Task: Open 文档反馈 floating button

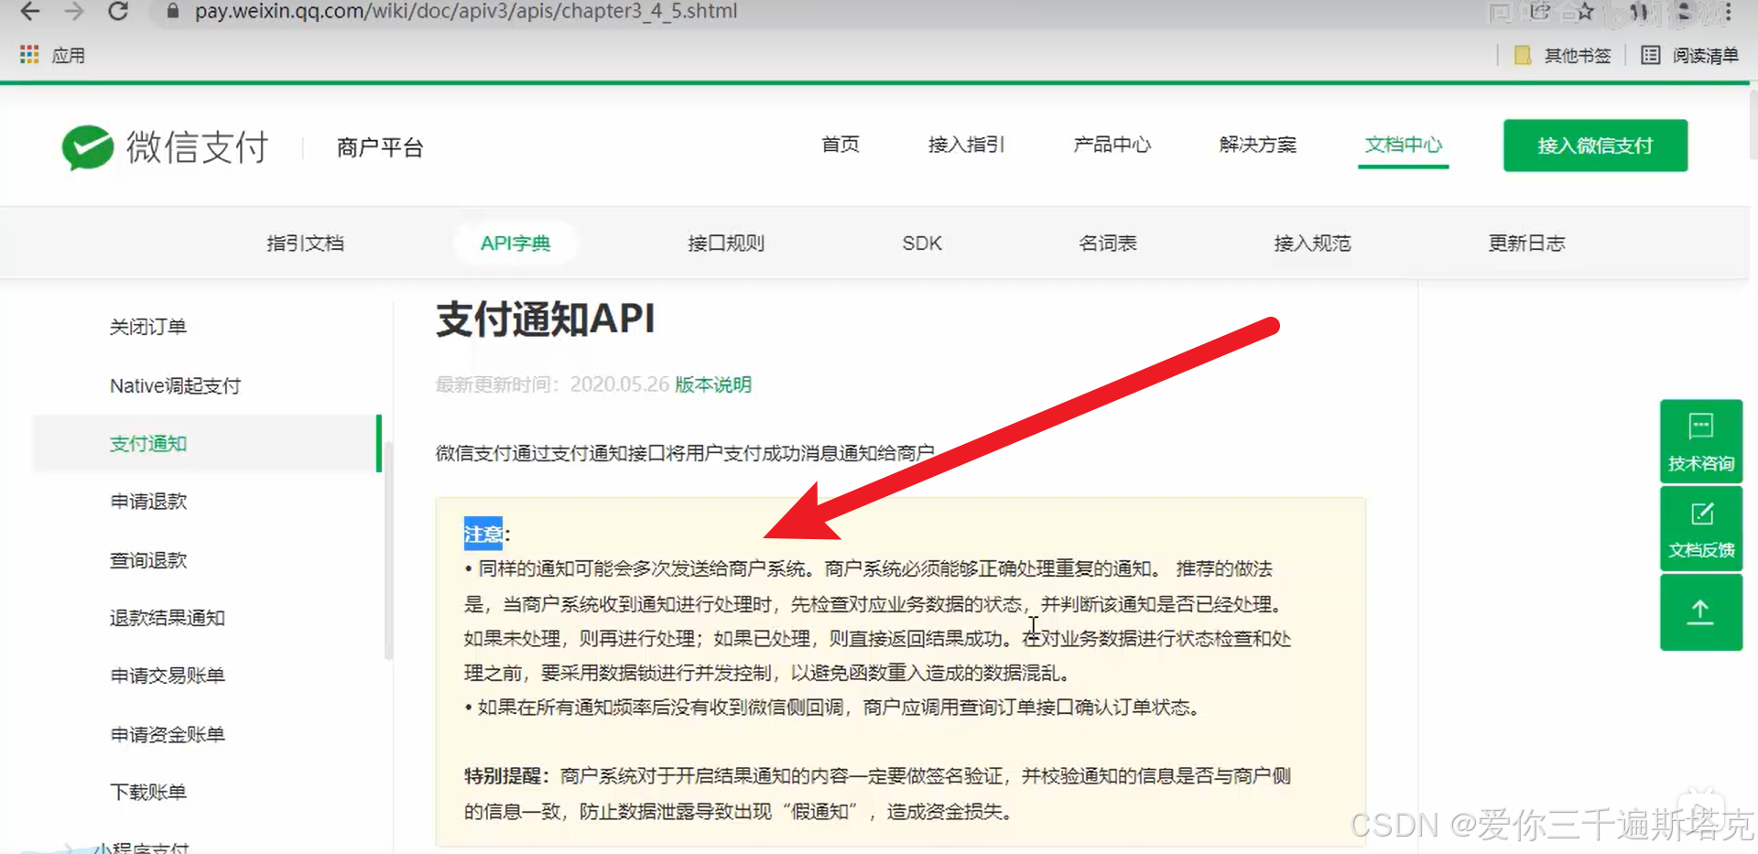Action: coord(1701,529)
